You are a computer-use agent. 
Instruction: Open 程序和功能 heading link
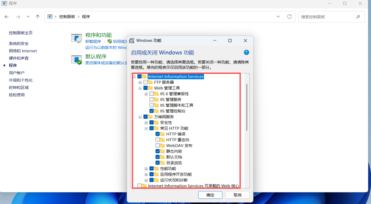coord(99,35)
